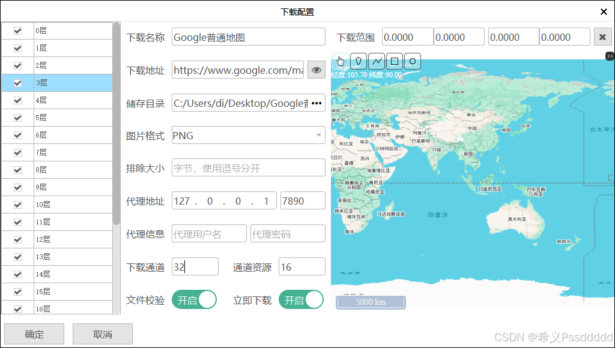
Task: Click the 确定 button
Action: pyautogui.click(x=34, y=334)
